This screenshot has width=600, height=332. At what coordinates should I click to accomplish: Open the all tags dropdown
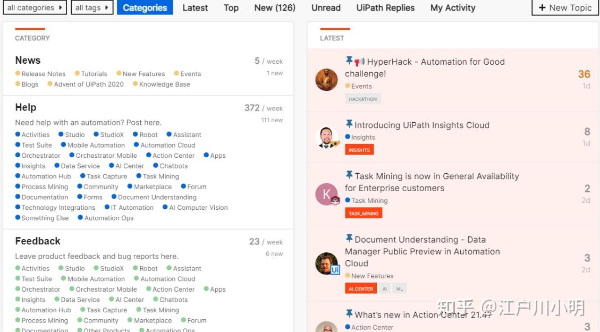91,7
